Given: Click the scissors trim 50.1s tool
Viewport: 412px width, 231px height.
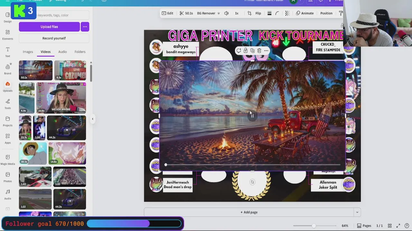Looking at the screenshot, I should (x=186, y=13).
